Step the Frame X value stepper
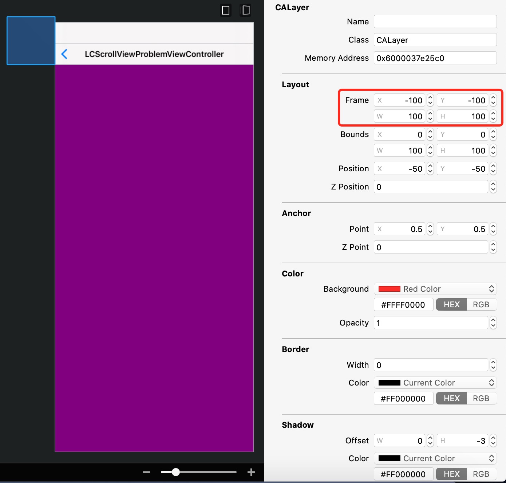Image resolution: width=506 pixels, height=483 pixels. 430,100
